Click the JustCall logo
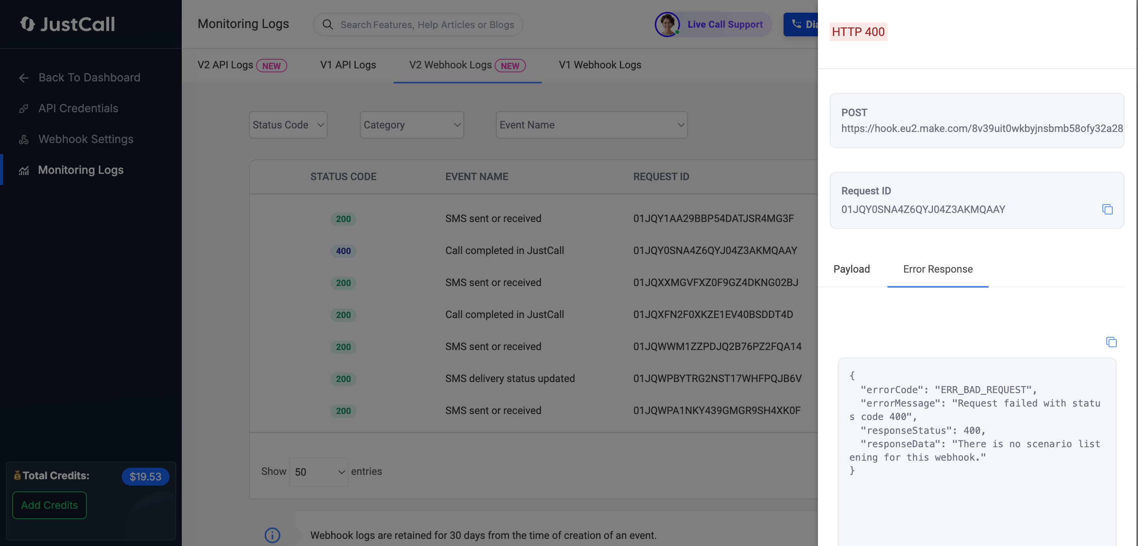This screenshot has width=1138, height=546. pyautogui.click(x=68, y=24)
